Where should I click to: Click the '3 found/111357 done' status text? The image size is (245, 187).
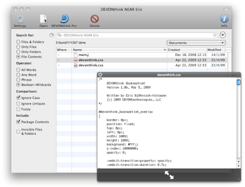(x=71, y=42)
